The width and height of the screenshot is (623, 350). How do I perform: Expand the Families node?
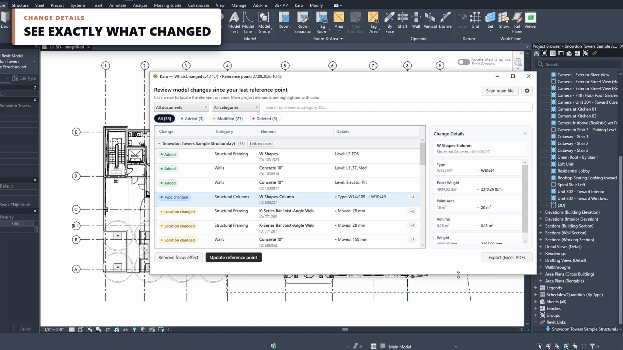[535, 308]
